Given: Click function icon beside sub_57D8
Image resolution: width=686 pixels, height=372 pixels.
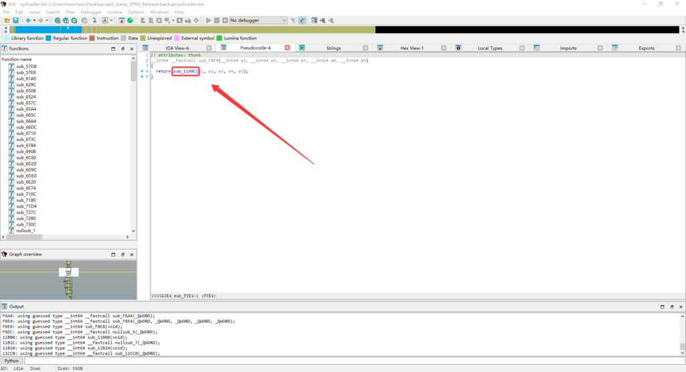Looking at the screenshot, I should 11,66.
